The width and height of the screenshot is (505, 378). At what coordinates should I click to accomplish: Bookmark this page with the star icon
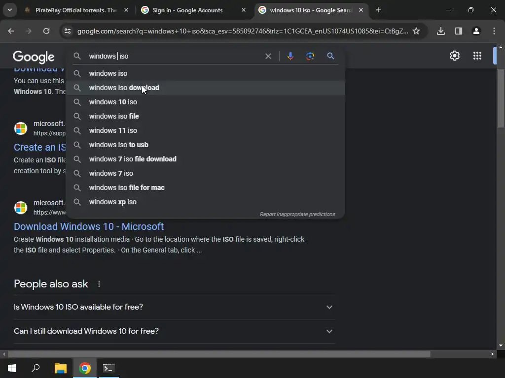point(416,31)
